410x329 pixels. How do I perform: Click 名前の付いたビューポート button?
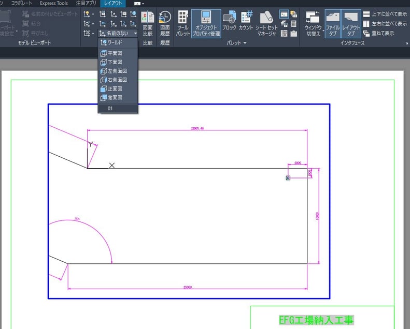click(x=50, y=14)
